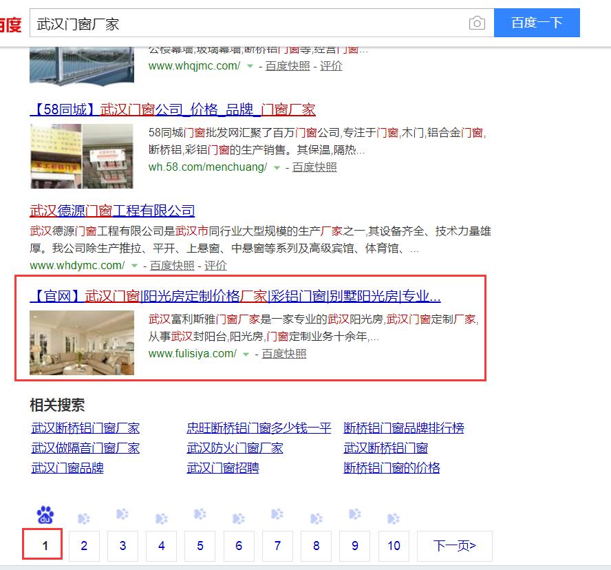
Task: Expand dropdown arrow next to wh.58.com/menchuang
Action: pos(277,167)
